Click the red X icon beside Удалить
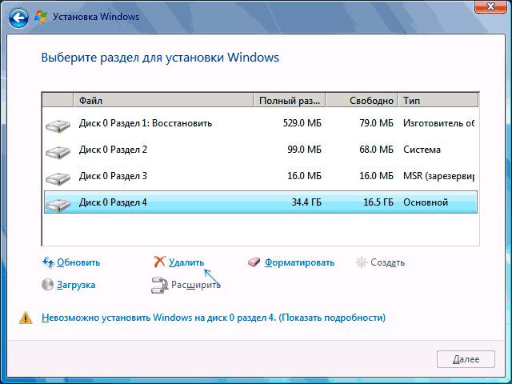This screenshot has width=512, height=384. click(159, 262)
